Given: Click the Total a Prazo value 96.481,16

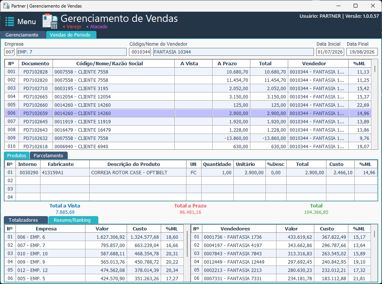Looking at the screenshot, I should pyautogui.click(x=190, y=212).
